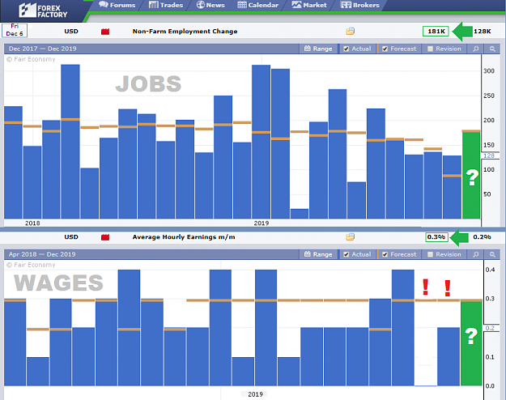Enable Revision checkbox in JOBS chart

point(430,49)
